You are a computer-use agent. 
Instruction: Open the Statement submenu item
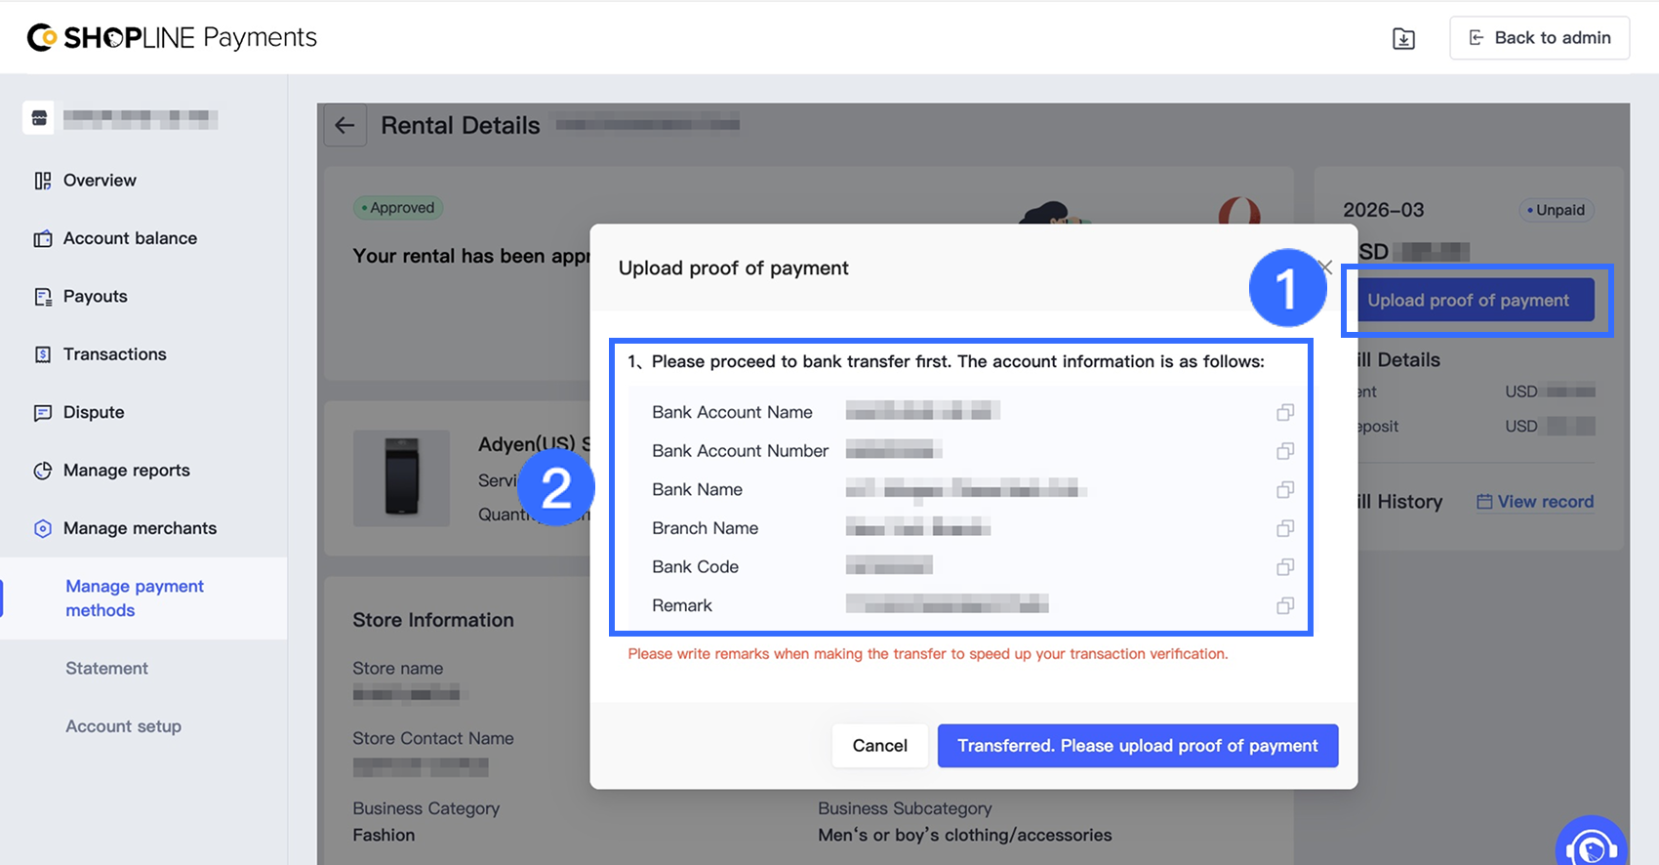click(106, 669)
